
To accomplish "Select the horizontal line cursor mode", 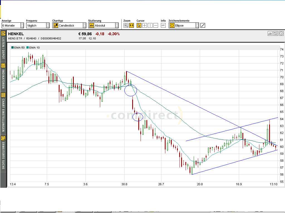I will tap(156, 26).
